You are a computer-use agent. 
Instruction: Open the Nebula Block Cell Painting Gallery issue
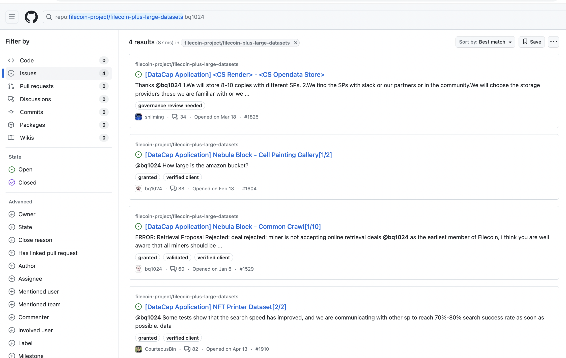(x=238, y=155)
